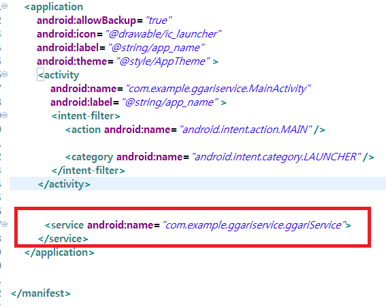
Task: Click the android:allowBackup attribute
Action: point(86,20)
